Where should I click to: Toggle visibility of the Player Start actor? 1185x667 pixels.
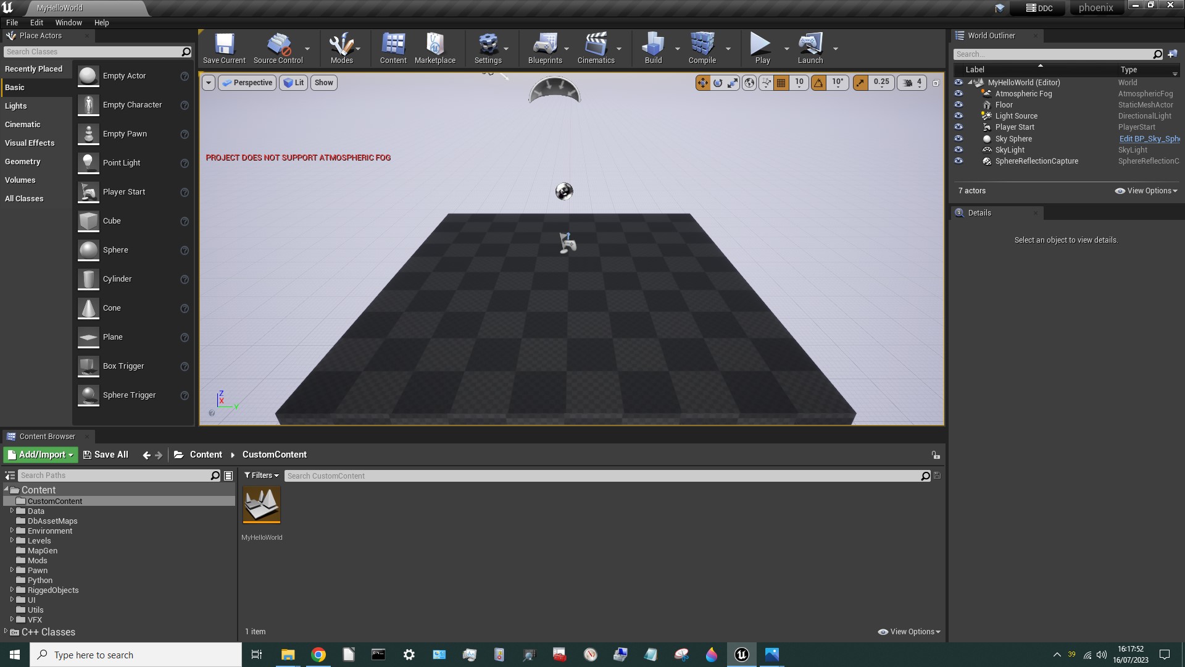click(x=958, y=127)
